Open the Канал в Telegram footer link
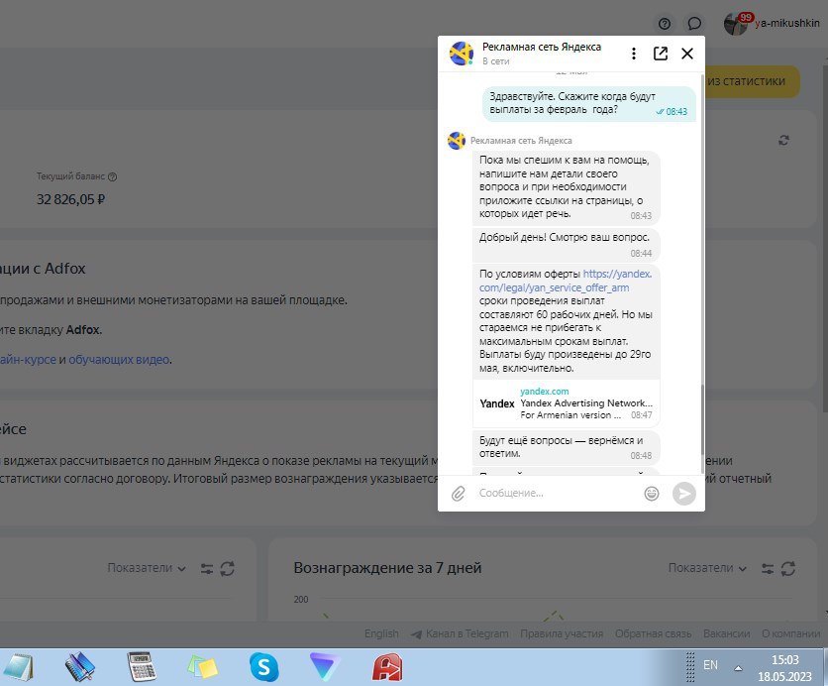The height and width of the screenshot is (686, 828). [x=460, y=633]
